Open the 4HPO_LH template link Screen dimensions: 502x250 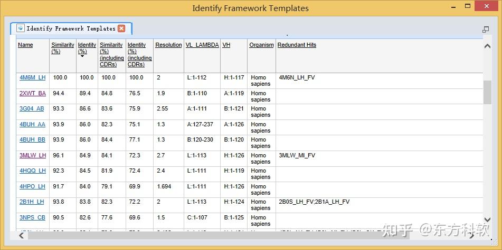[32, 186]
